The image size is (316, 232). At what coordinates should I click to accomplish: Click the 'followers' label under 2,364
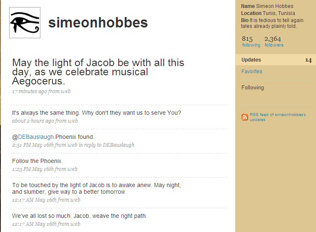coord(274,45)
